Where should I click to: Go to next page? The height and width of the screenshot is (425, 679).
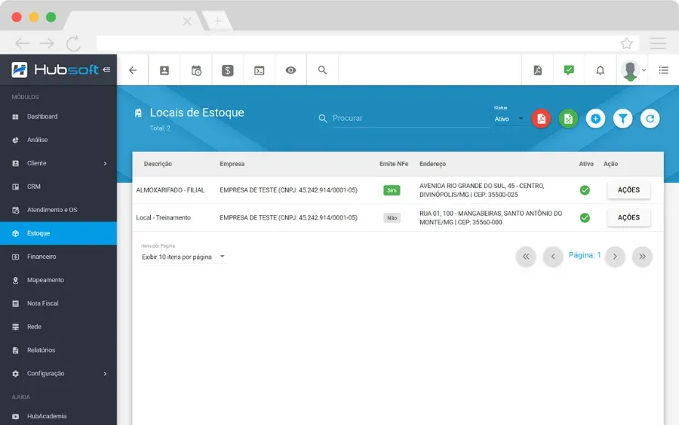[615, 257]
